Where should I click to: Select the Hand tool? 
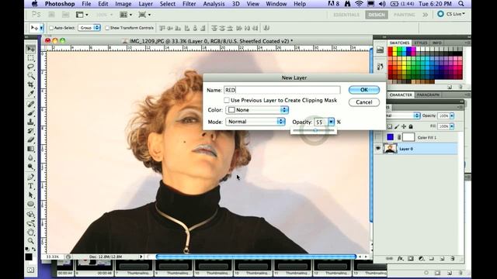point(31,232)
